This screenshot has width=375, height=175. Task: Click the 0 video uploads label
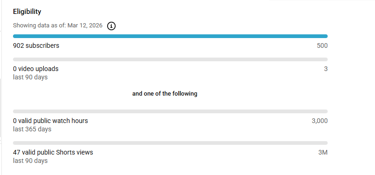pyautogui.click(x=36, y=69)
